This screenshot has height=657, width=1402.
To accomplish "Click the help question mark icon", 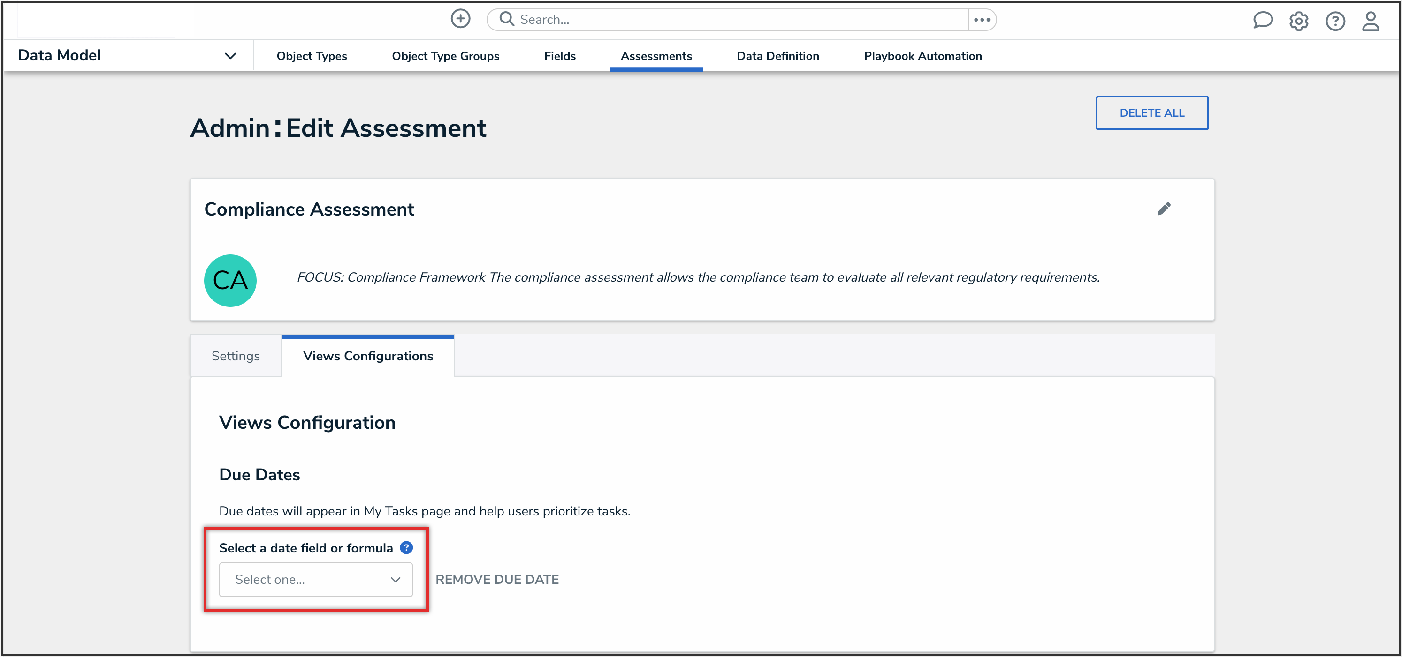I will pos(1335,21).
